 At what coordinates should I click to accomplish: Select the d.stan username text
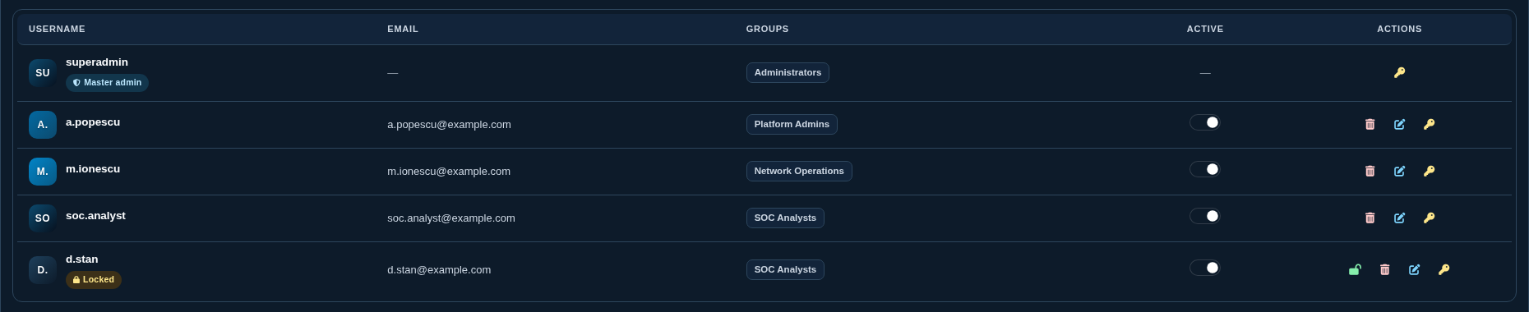[81, 259]
